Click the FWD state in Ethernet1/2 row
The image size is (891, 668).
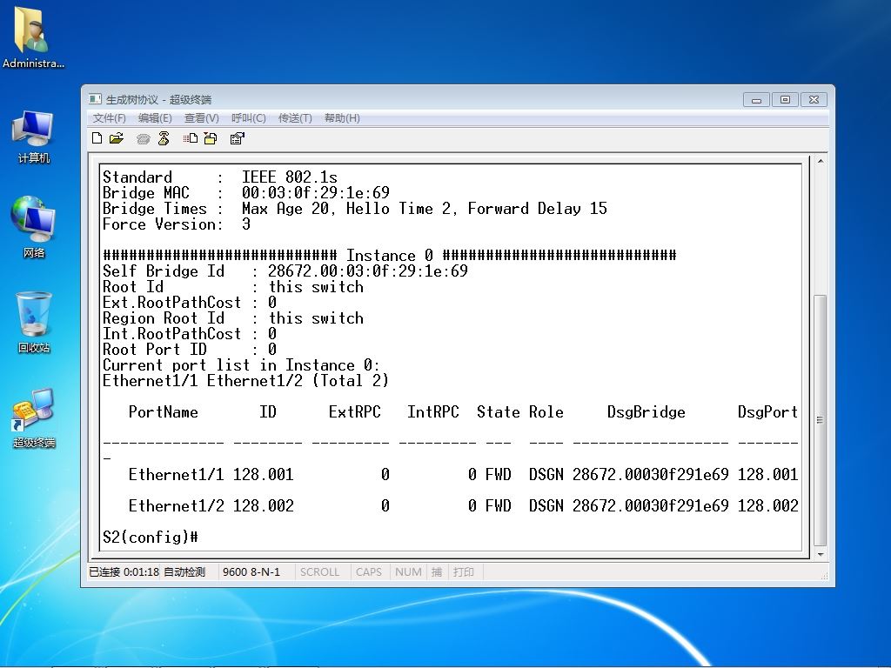coord(499,505)
